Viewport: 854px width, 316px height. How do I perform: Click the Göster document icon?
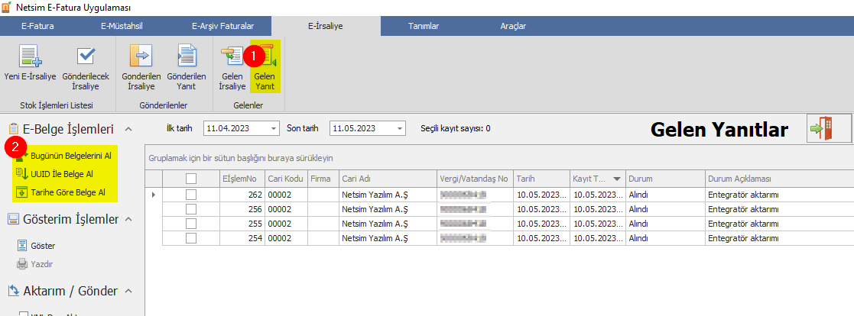click(21, 246)
